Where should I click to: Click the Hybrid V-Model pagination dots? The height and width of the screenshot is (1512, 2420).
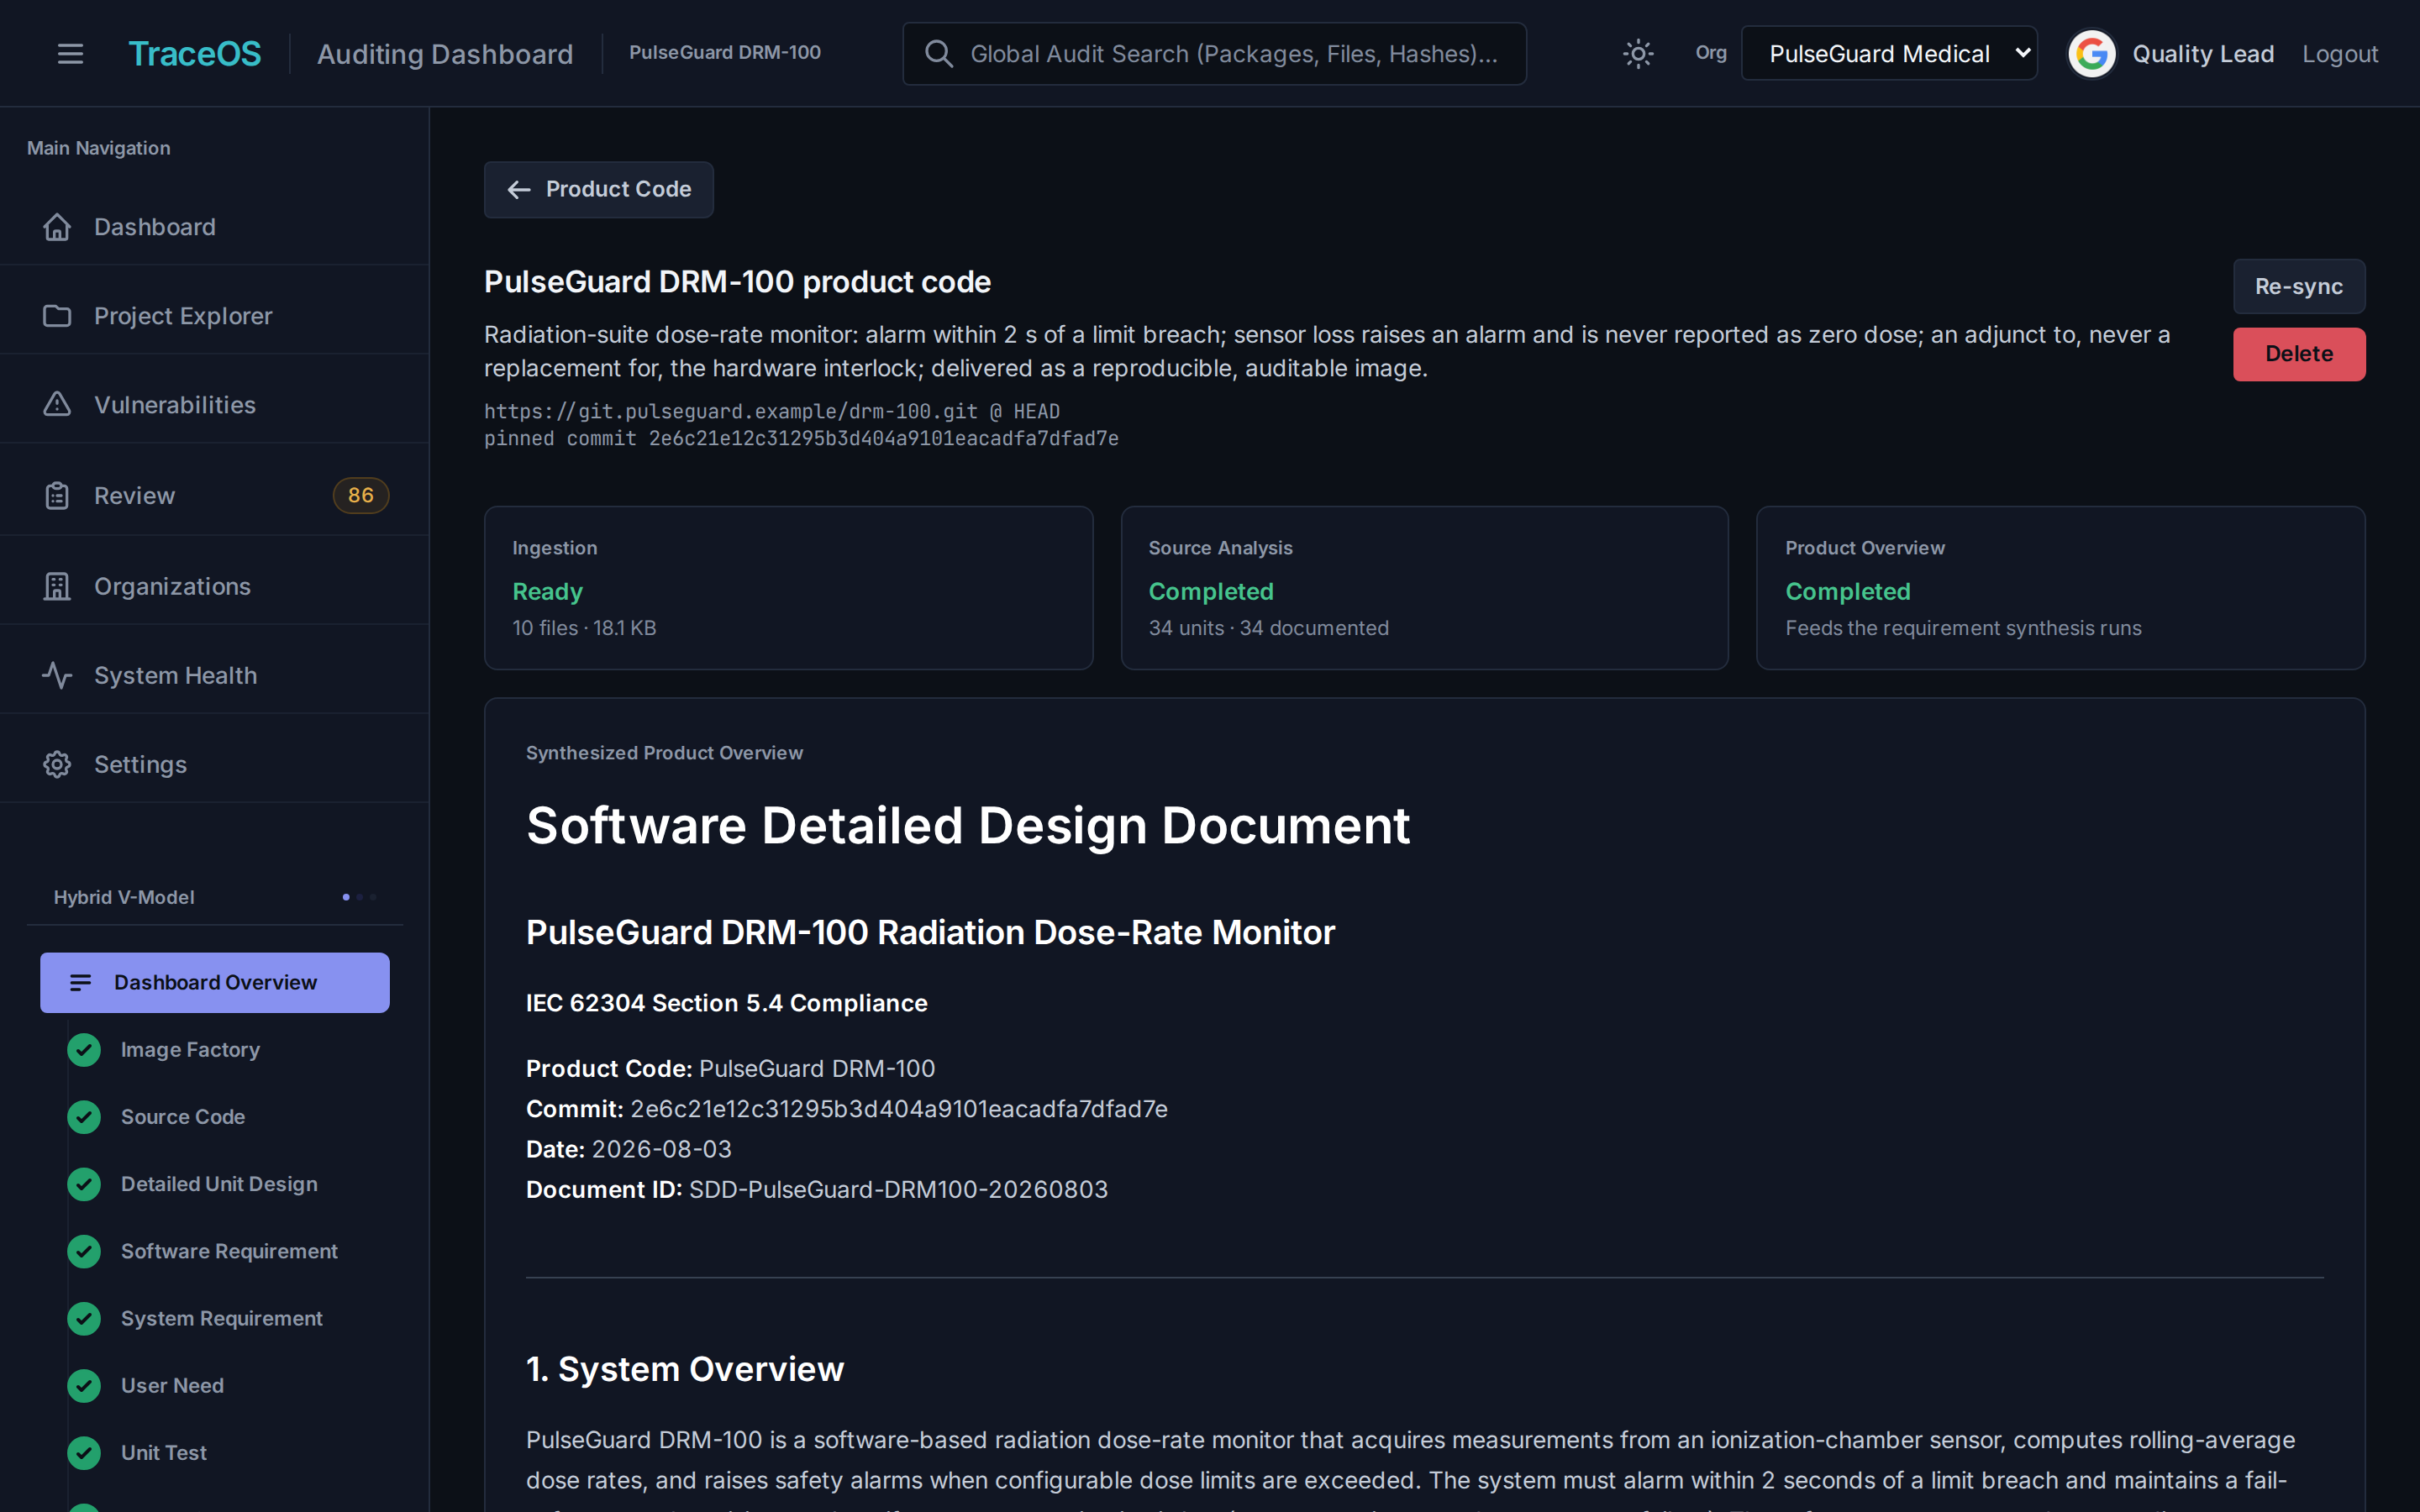(359, 897)
